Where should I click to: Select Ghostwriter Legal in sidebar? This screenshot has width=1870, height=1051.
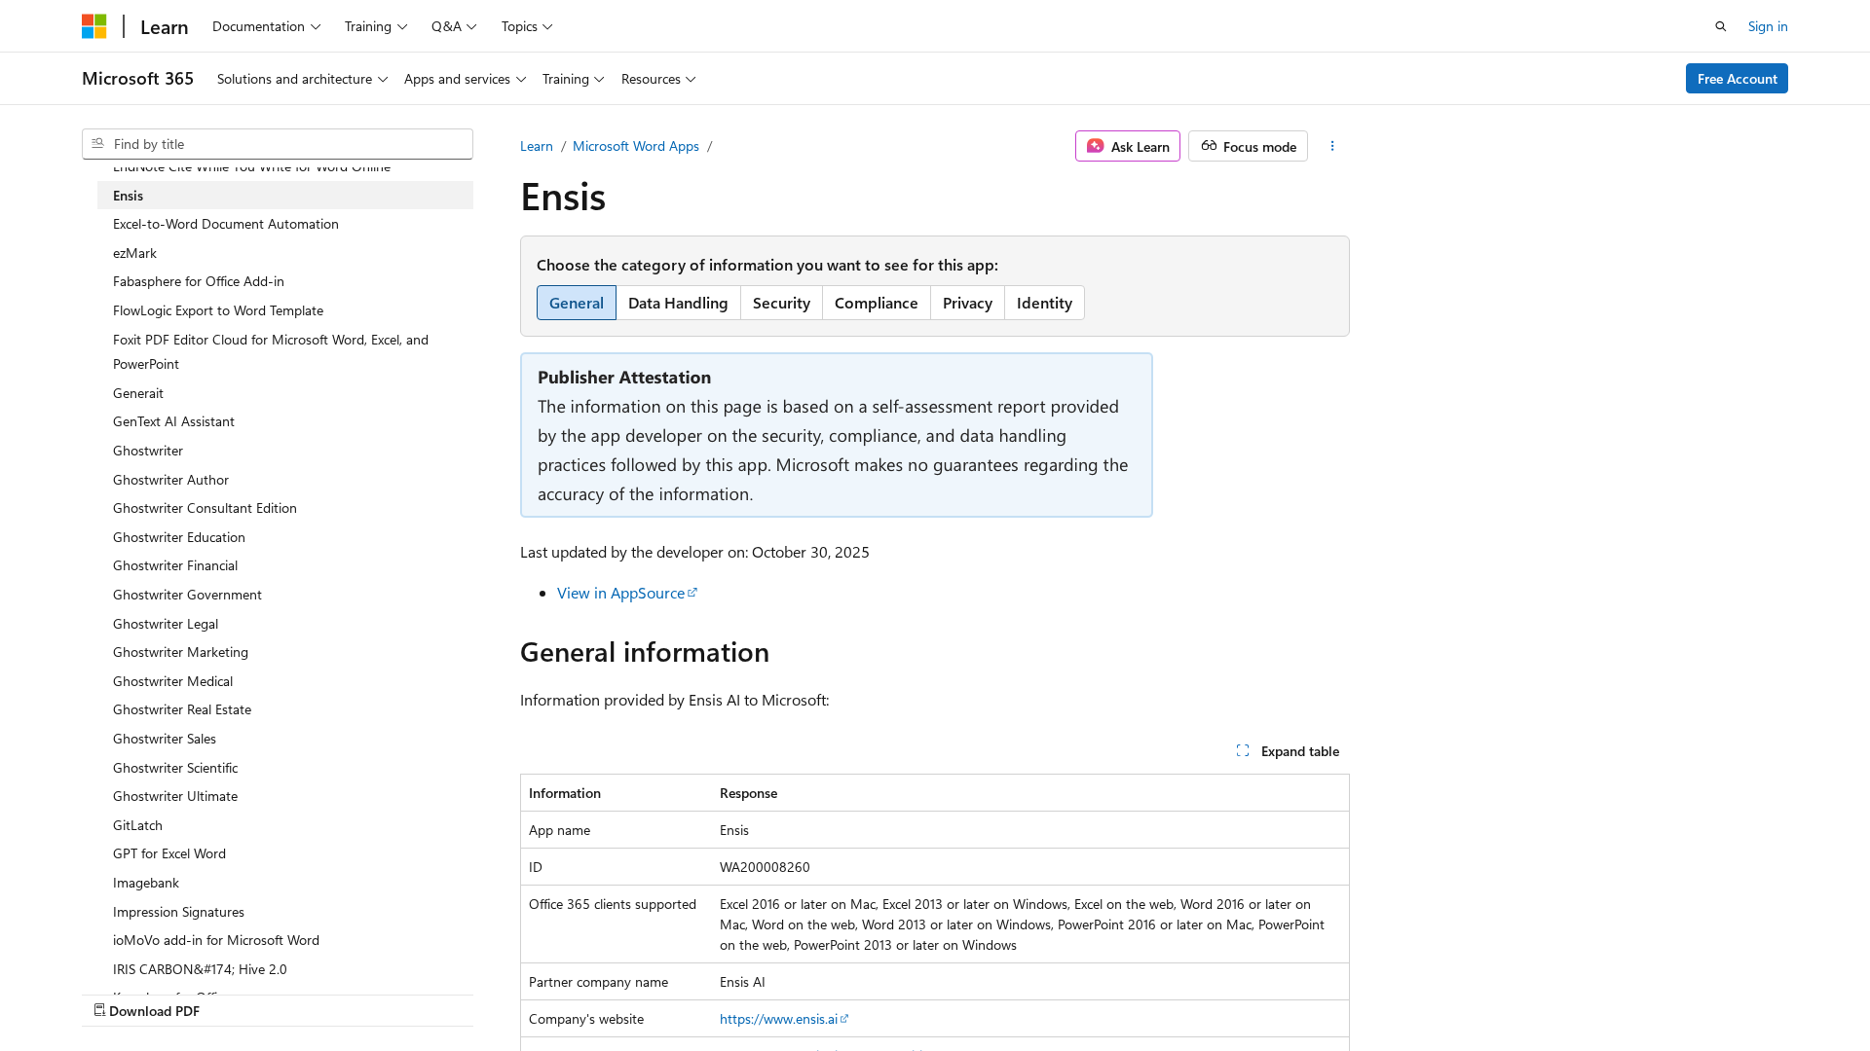pos(166,624)
